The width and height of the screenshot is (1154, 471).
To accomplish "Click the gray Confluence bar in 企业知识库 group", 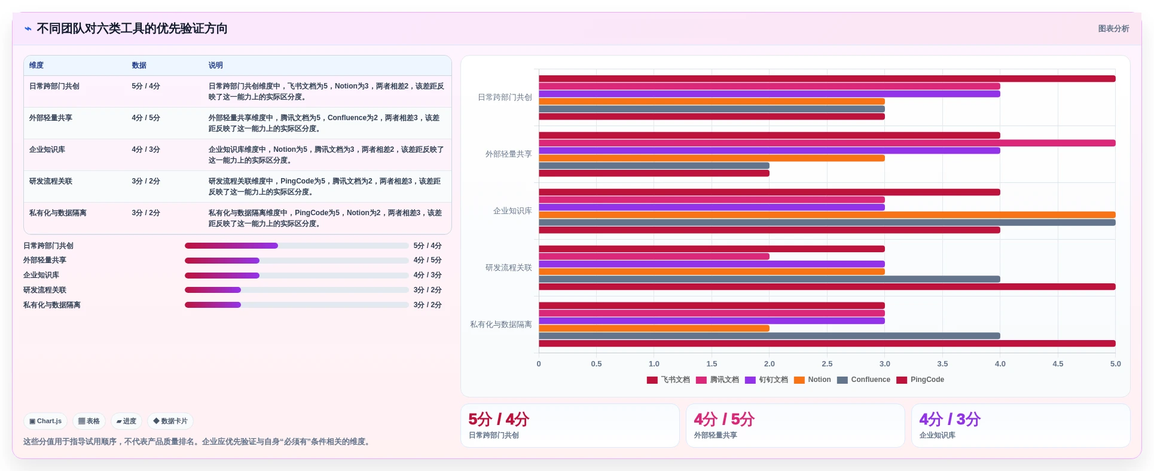I will (827, 222).
